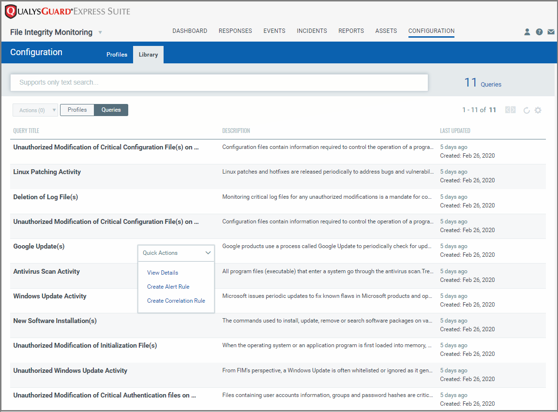The height and width of the screenshot is (412, 558).
Task: Go to the EVENTS section
Action: (274, 31)
